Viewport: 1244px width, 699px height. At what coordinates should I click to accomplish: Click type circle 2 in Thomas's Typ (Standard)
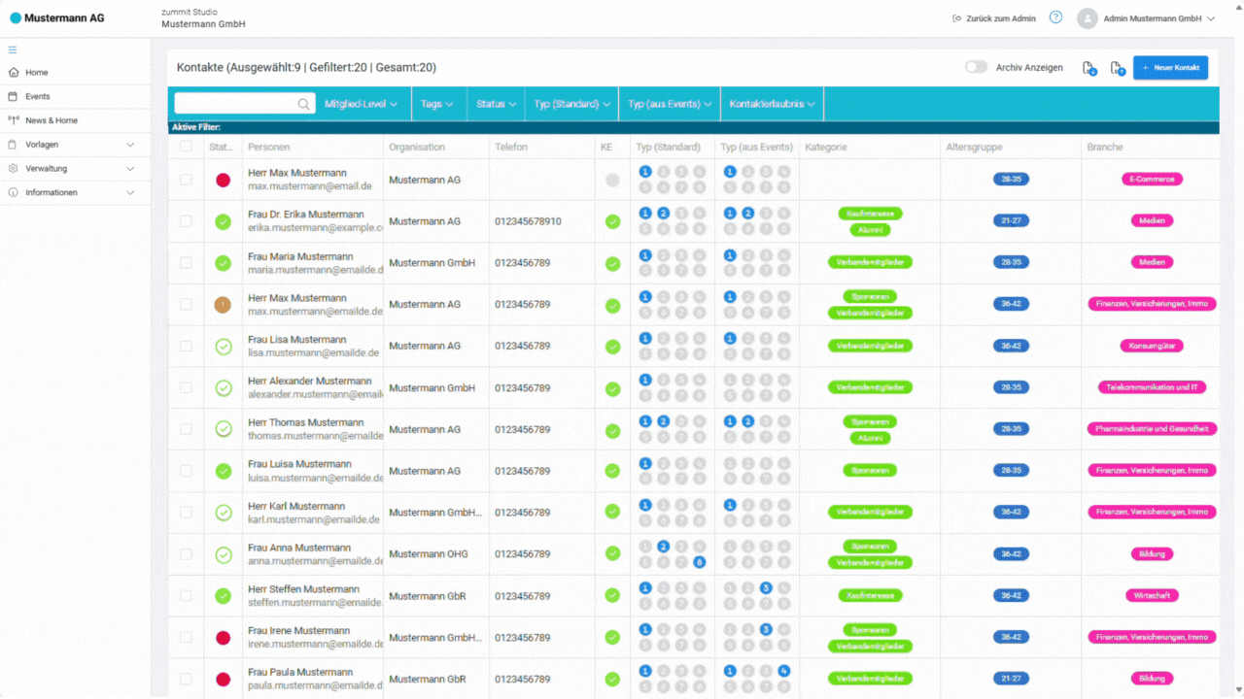[x=663, y=421]
